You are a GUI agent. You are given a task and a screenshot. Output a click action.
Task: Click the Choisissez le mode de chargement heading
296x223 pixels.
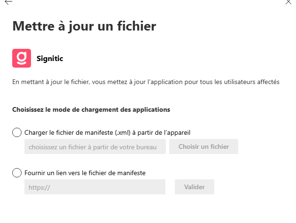tap(91, 109)
